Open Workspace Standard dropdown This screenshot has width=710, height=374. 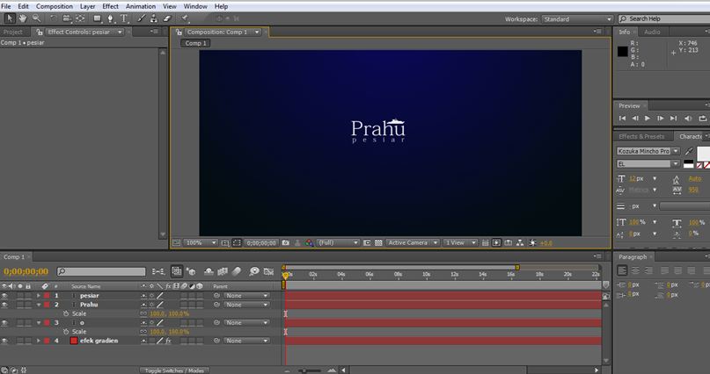(x=577, y=19)
